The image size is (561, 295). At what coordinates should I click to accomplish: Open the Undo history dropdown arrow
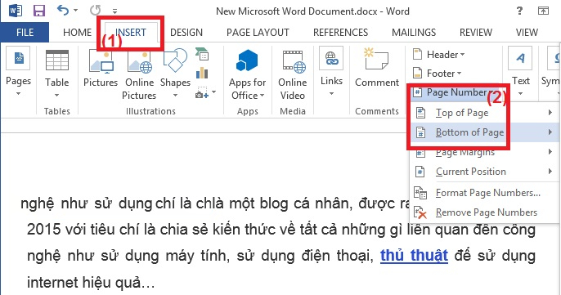[x=75, y=11]
